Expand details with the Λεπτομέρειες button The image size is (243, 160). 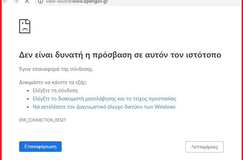[204, 147]
